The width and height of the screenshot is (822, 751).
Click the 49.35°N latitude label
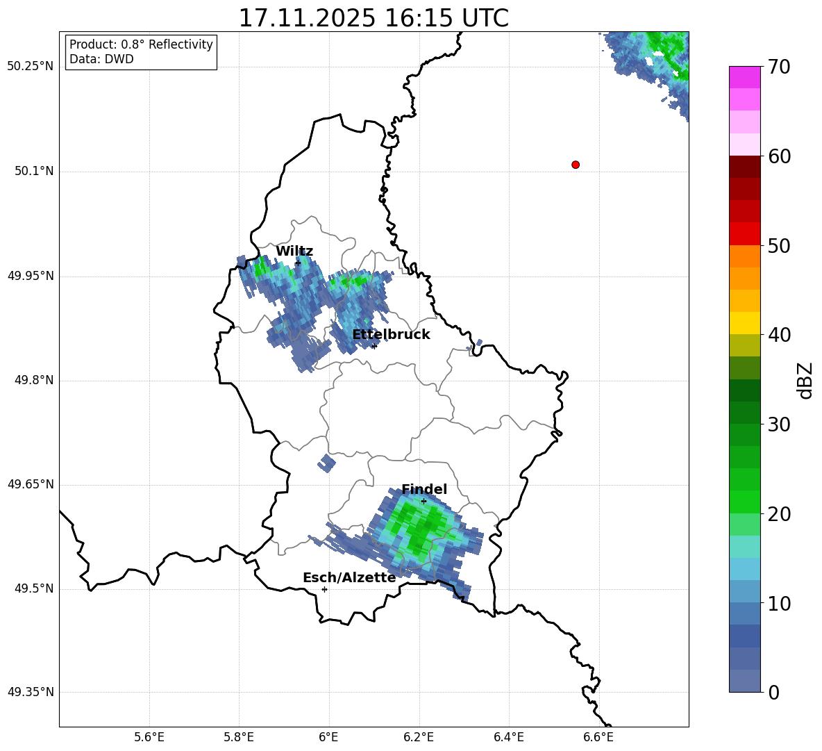(x=31, y=692)
